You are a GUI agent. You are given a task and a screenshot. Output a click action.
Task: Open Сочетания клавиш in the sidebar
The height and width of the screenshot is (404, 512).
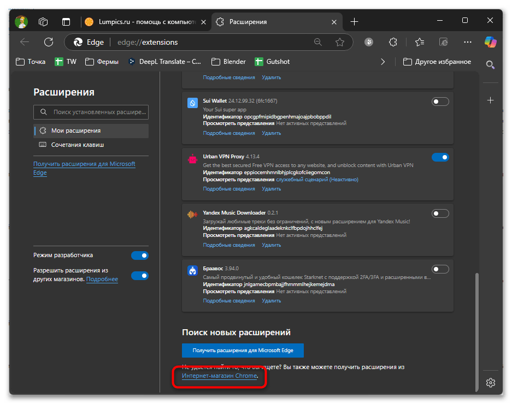[91, 145]
